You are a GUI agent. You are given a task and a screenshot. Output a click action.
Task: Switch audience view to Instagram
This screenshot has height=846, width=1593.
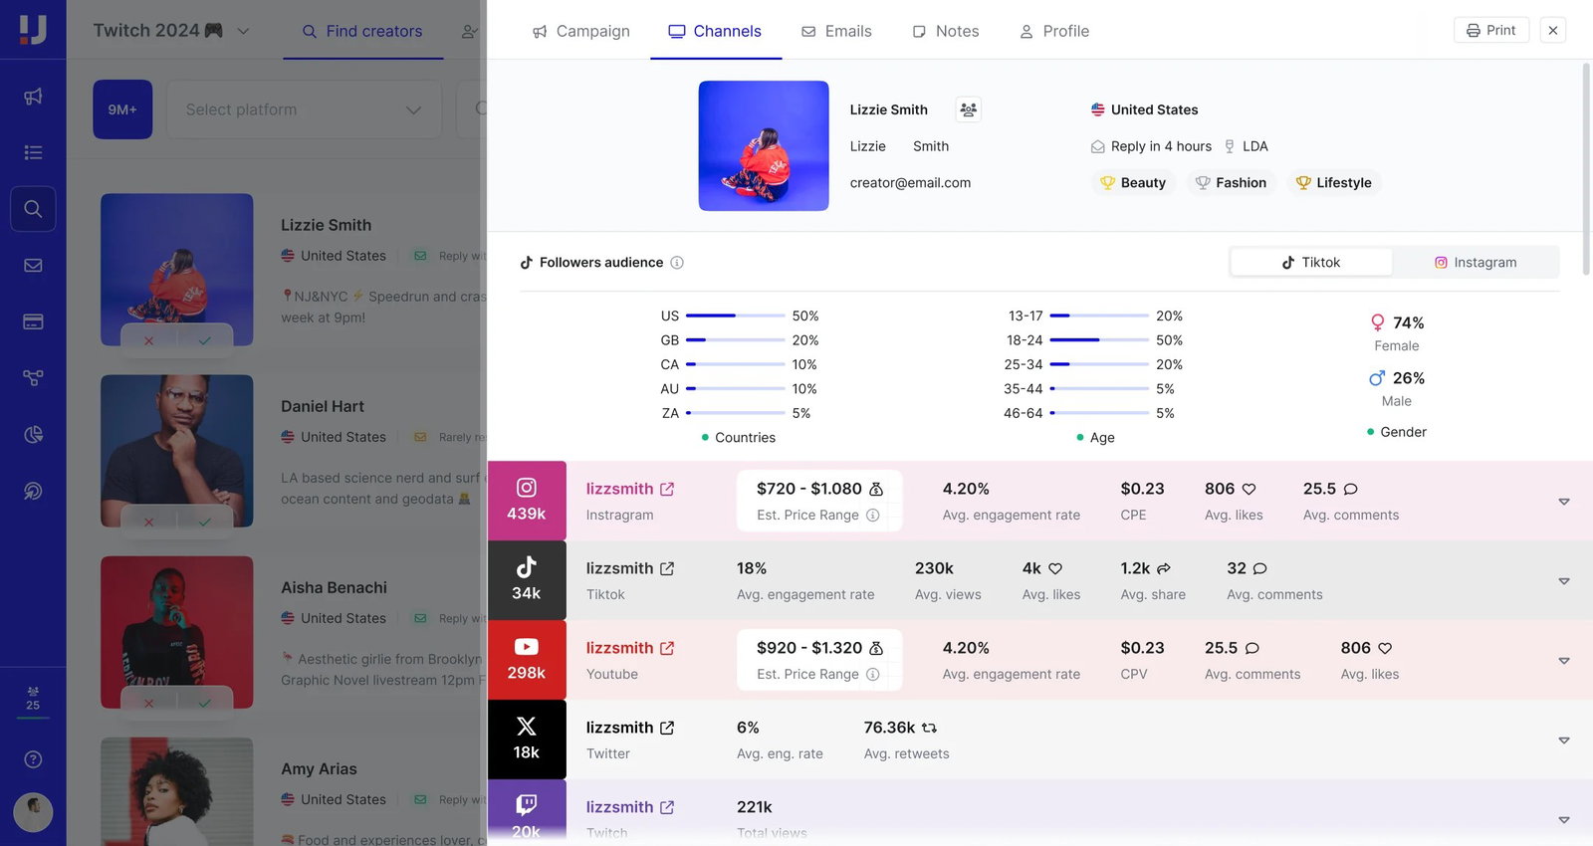tap(1476, 262)
